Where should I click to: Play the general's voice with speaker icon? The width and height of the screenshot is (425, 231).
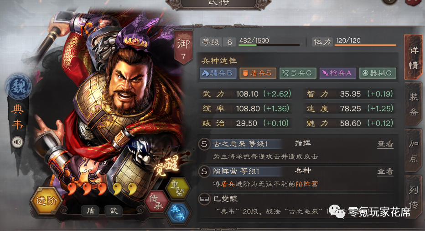coord(18,142)
